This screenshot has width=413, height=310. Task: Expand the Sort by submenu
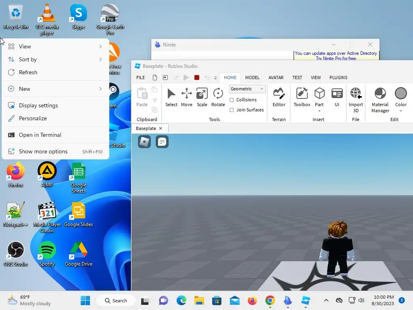(x=55, y=59)
